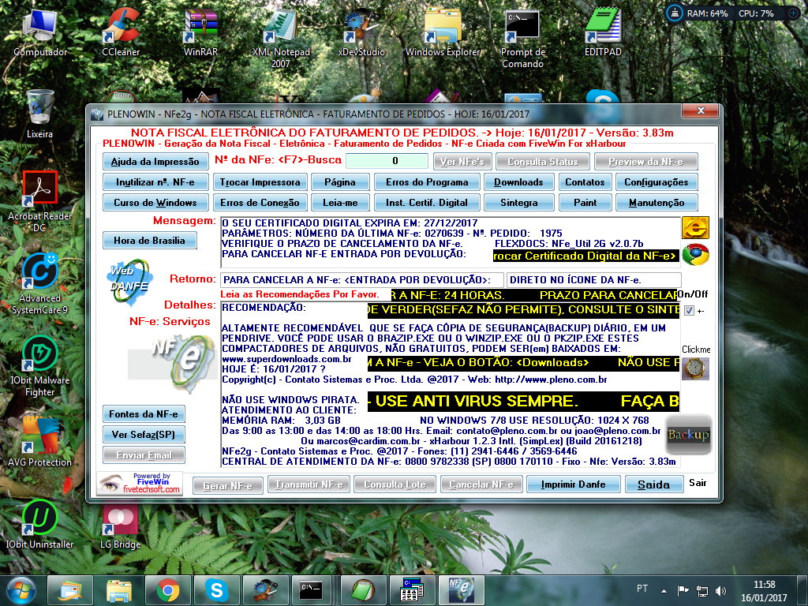Image resolution: width=808 pixels, height=606 pixels.
Task: Click 'Leia as Recomendações Por Favor.' text
Action: [x=299, y=294]
